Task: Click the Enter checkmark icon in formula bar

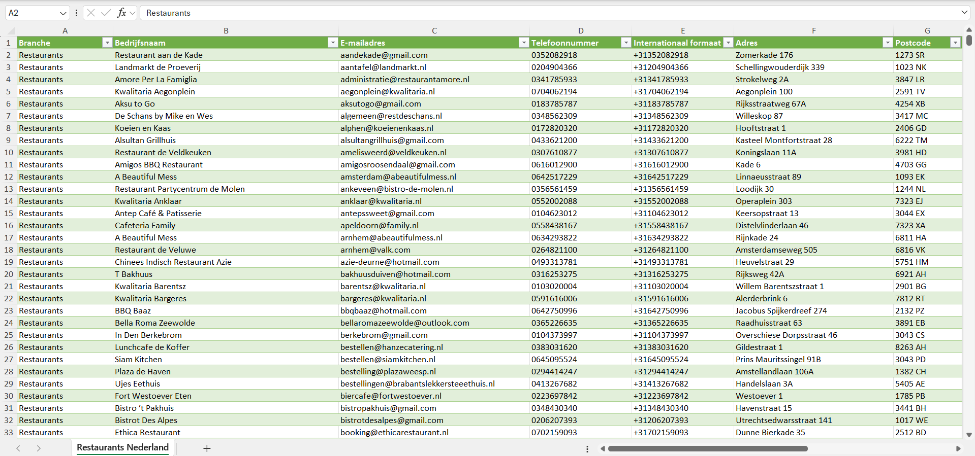Action: pyautogui.click(x=106, y=13)
